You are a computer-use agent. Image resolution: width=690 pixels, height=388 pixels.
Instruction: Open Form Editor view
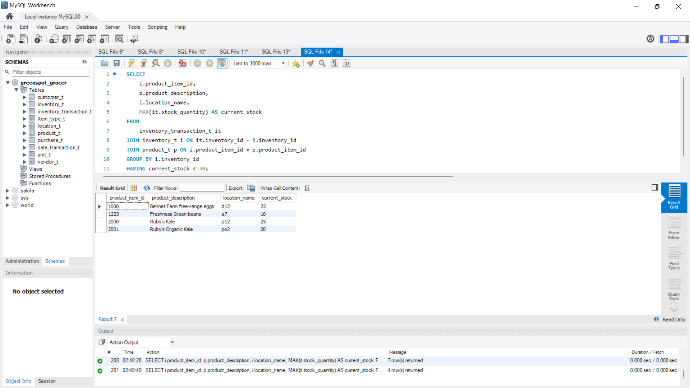[x=674, y=228]
